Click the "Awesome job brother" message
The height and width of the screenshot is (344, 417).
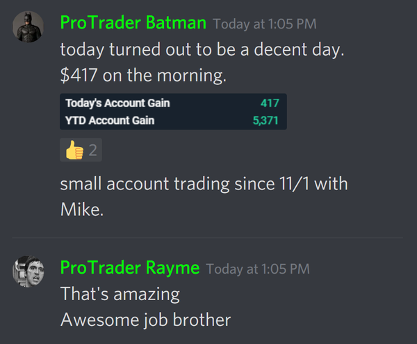coord(145,320)
